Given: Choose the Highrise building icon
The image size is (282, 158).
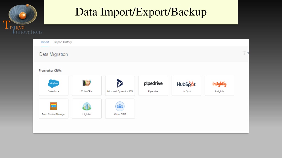Looking at the screenshot, I should coord(87,106).
